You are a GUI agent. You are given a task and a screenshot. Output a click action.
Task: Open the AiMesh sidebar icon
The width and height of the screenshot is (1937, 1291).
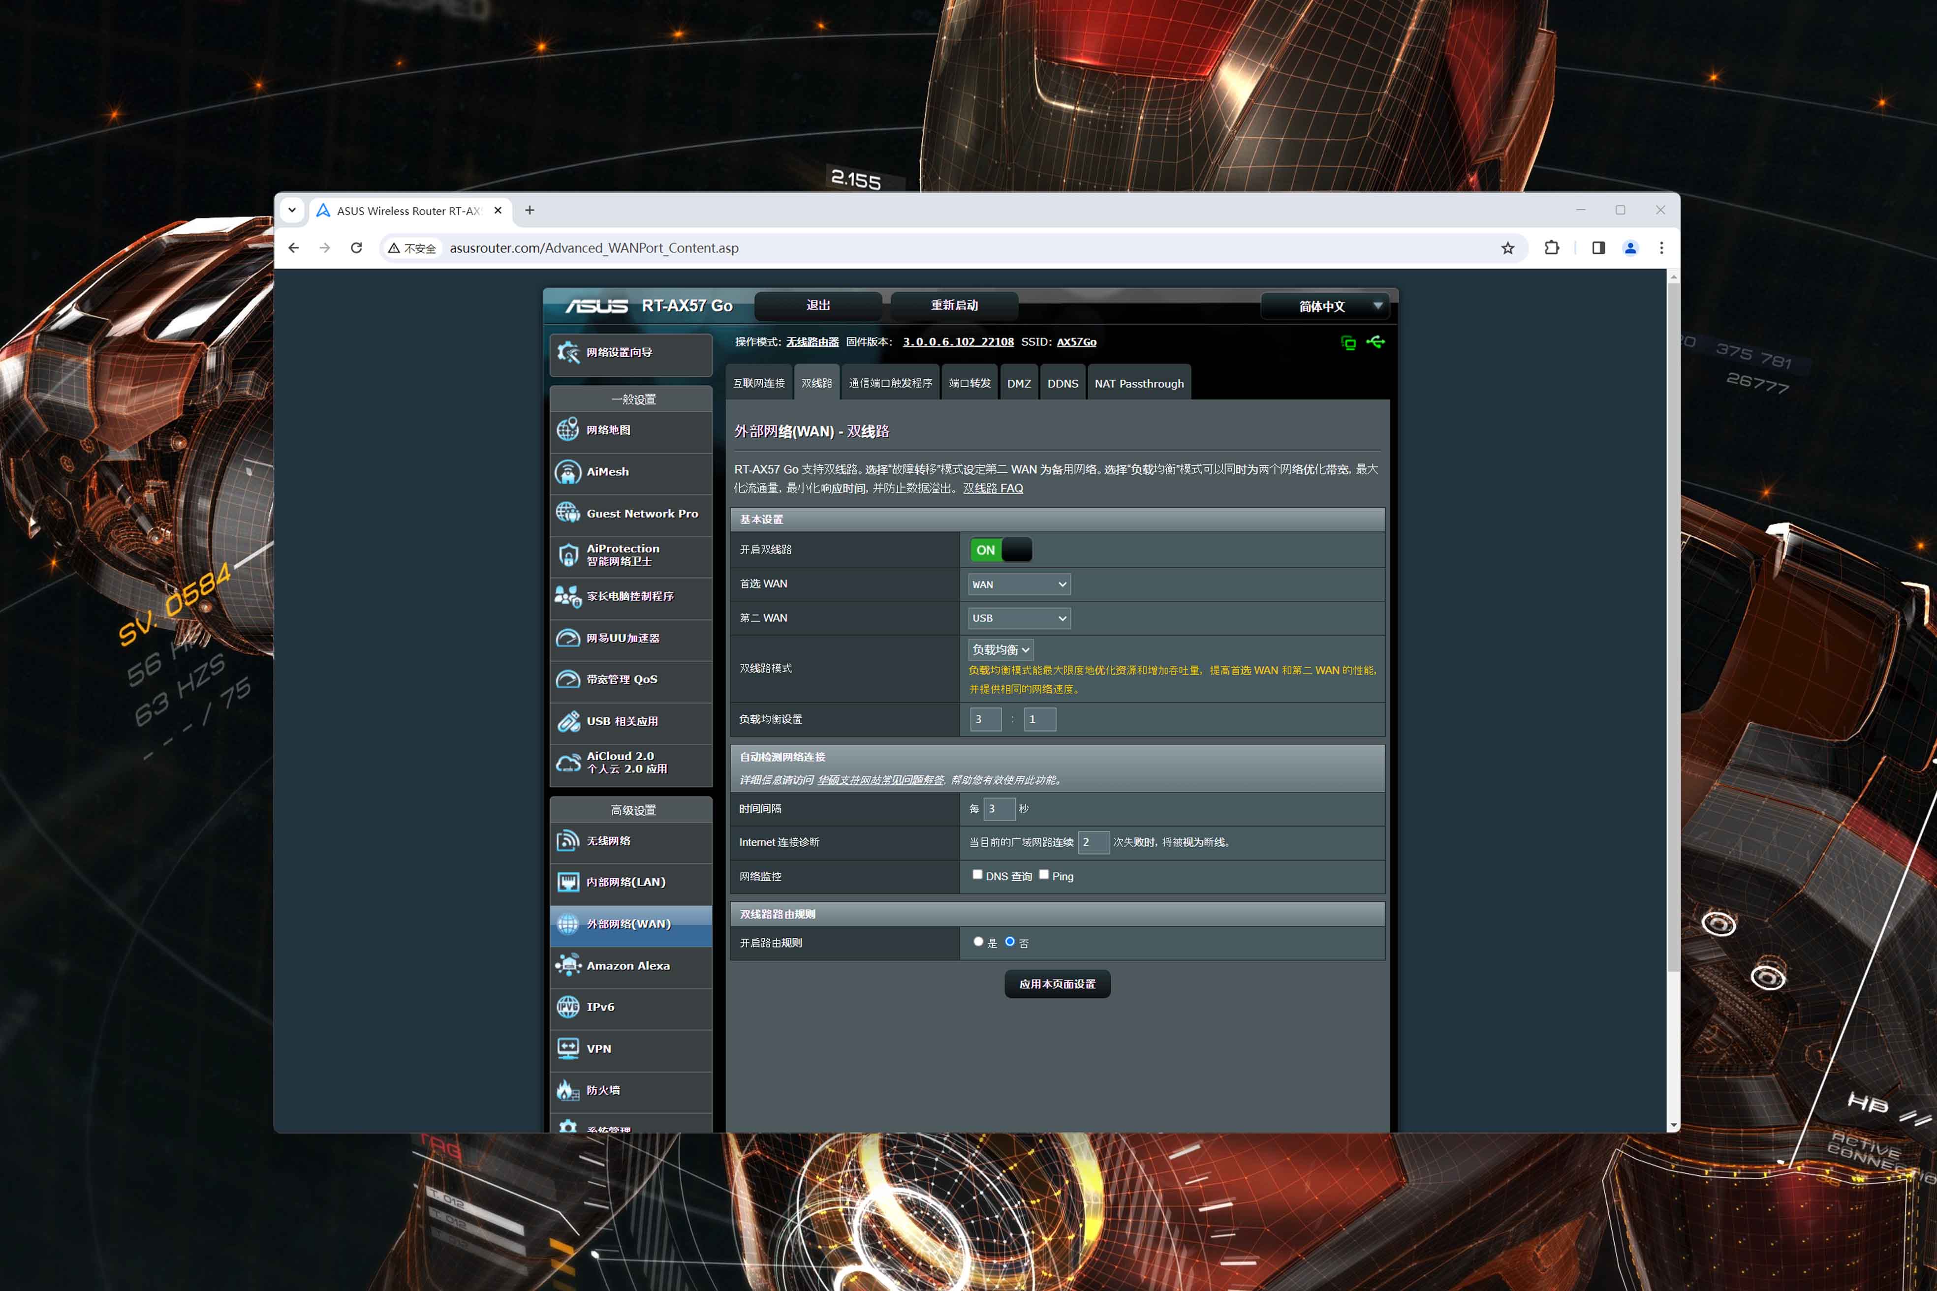[x=567, y=472]
